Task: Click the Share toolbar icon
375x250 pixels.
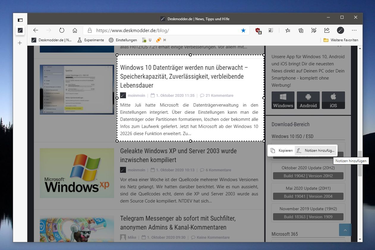Action: (x=327, y=30)
